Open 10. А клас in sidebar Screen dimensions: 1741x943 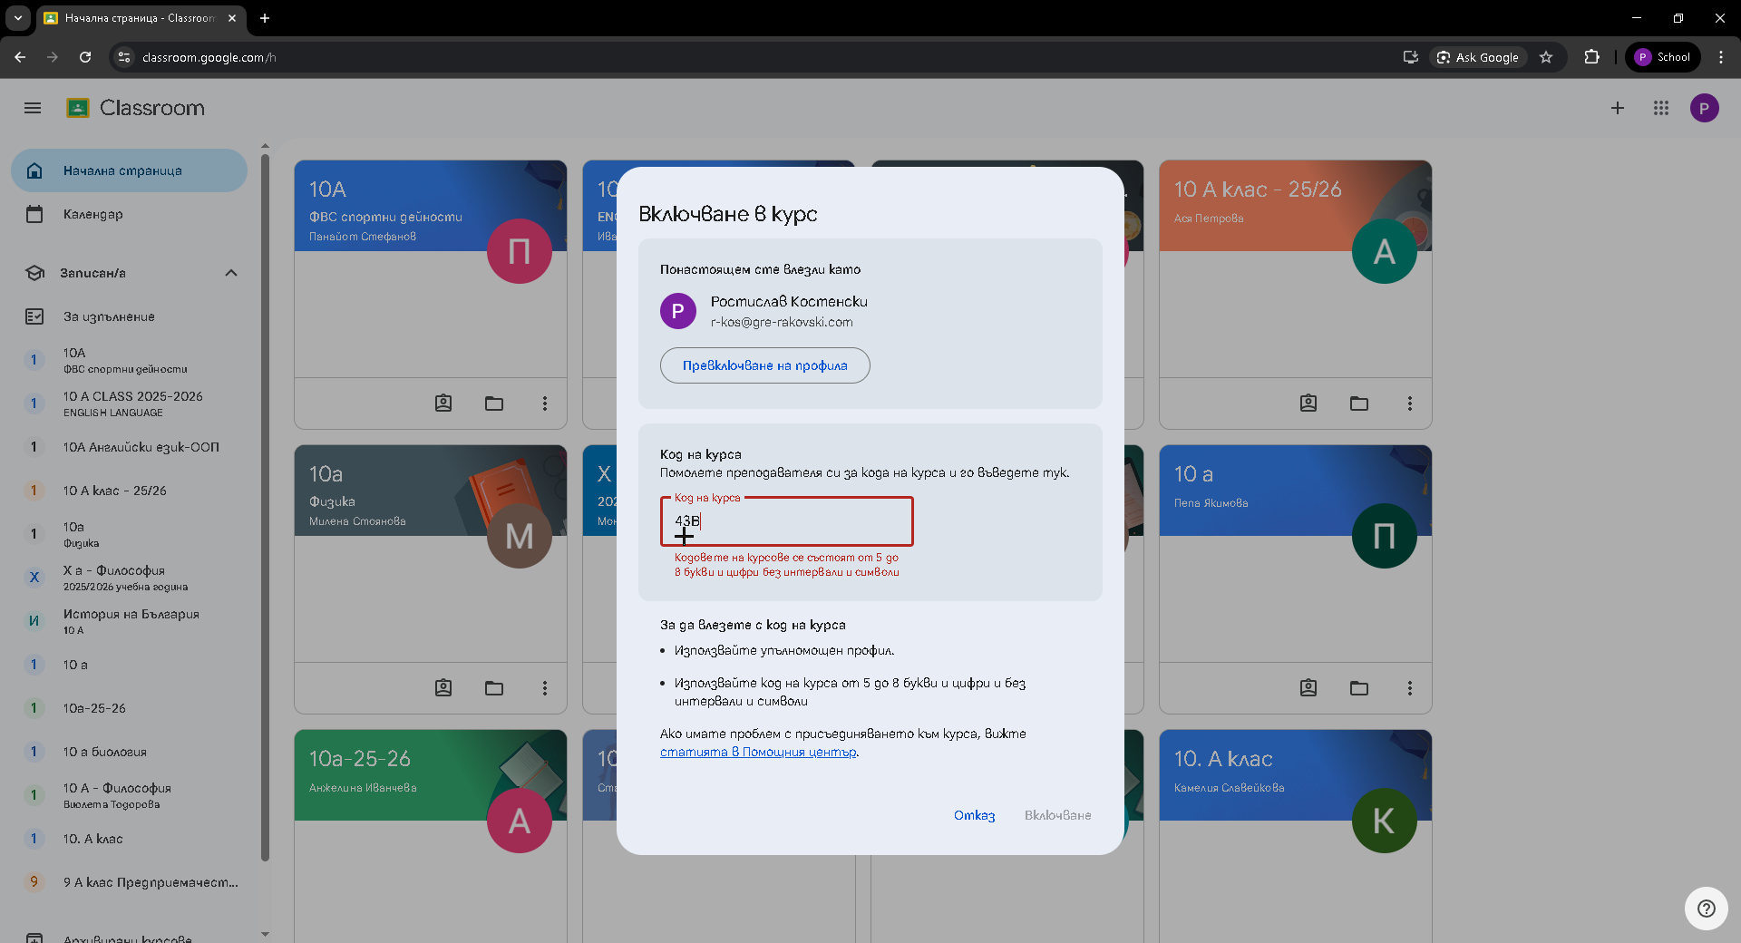pyautogui.click(x=129, y=839)
